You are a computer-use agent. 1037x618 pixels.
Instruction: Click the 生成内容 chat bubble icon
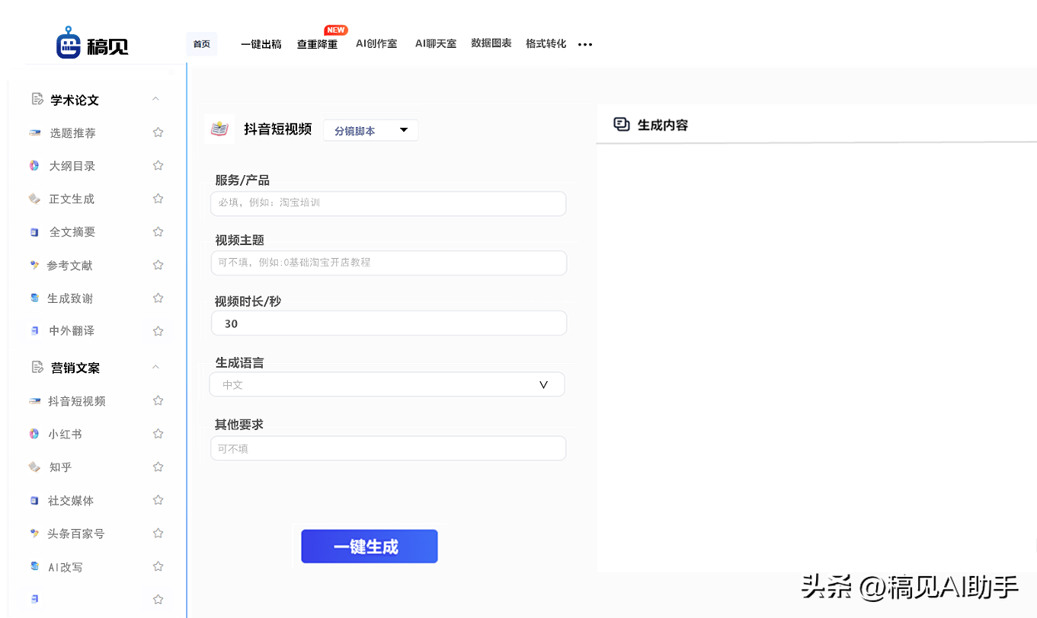(622, 125)
